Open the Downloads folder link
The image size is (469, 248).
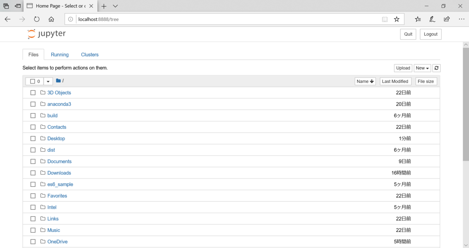pos(59,173)
